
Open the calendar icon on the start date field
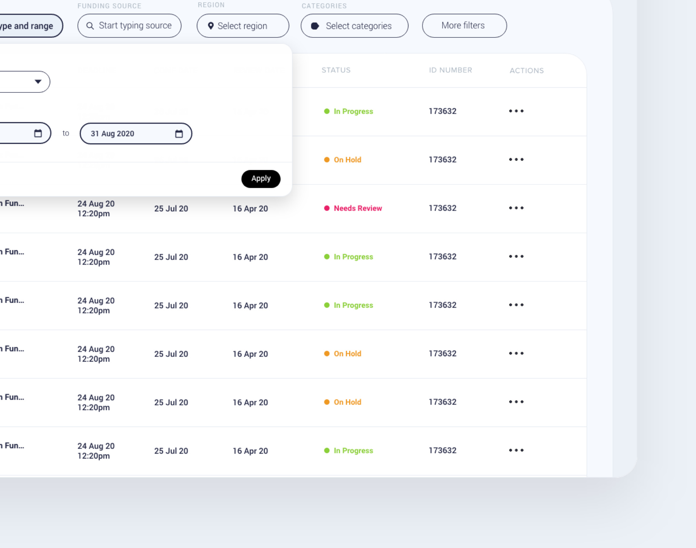[x=38, y=134]
